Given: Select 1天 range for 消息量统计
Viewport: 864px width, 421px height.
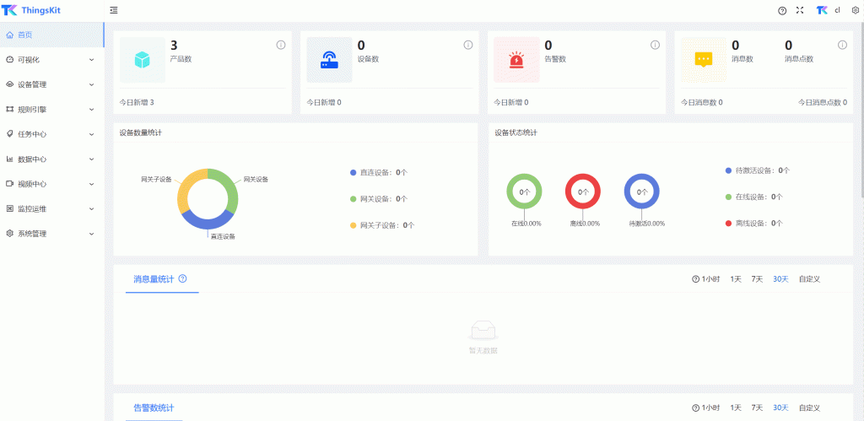Looking at the screenshot, I should pyautogui.click(x=736, y=279).
